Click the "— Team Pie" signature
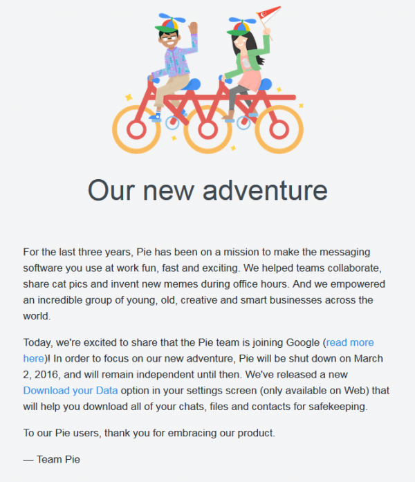The width and height of the screenshot is (415, 482). (51, 458)
